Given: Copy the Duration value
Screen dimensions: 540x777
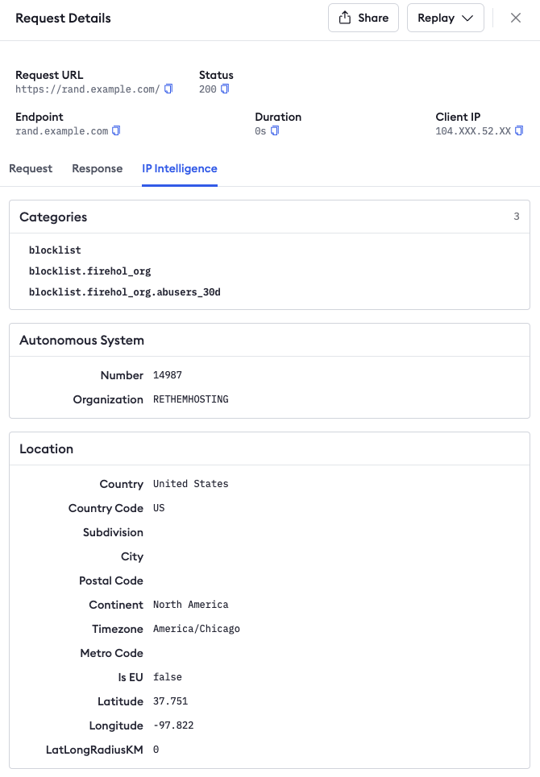Looking at the screenshot, I should click(x=275, y=131).
